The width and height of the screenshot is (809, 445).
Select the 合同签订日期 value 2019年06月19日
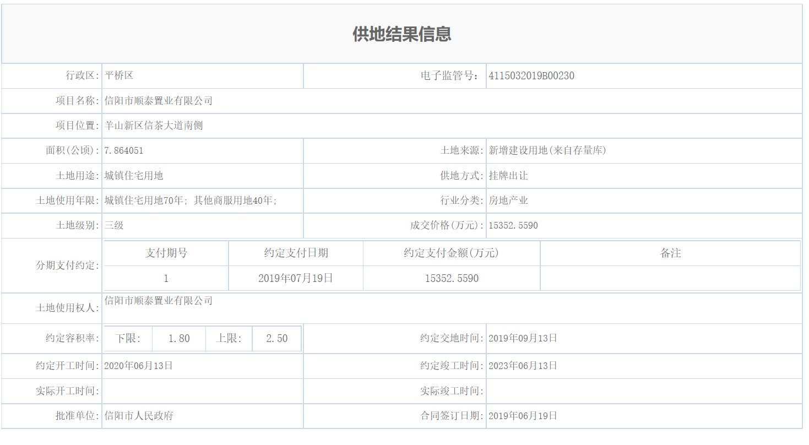point(523,416)
